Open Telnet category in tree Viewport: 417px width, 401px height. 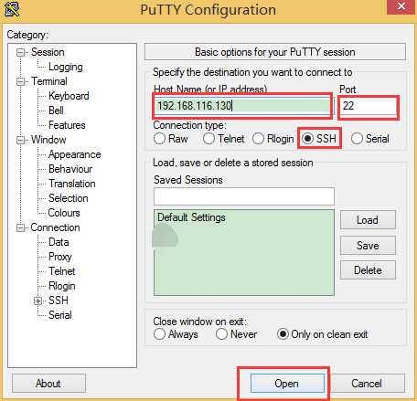tap(62, 271)
